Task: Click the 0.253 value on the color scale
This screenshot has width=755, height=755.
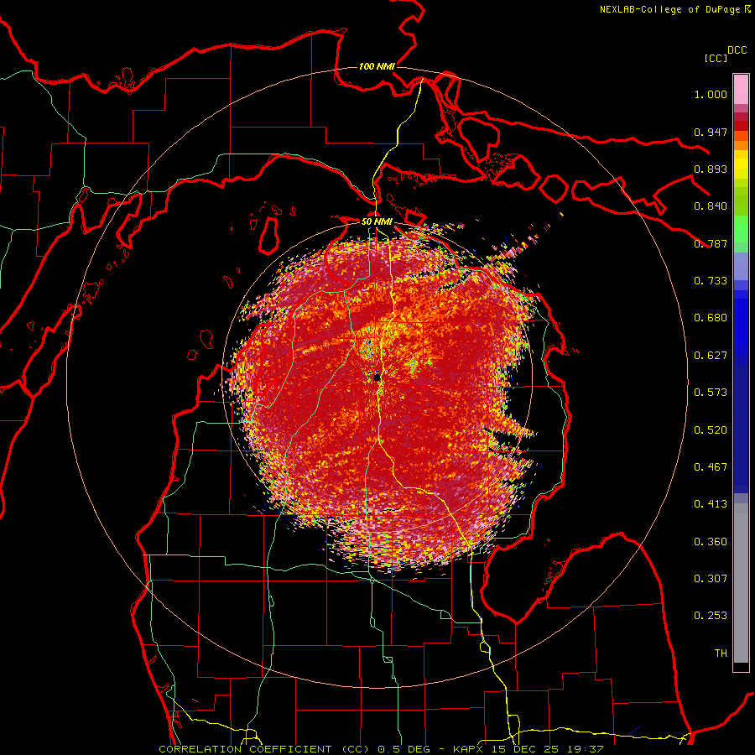Action: click(x=711, y=616)
